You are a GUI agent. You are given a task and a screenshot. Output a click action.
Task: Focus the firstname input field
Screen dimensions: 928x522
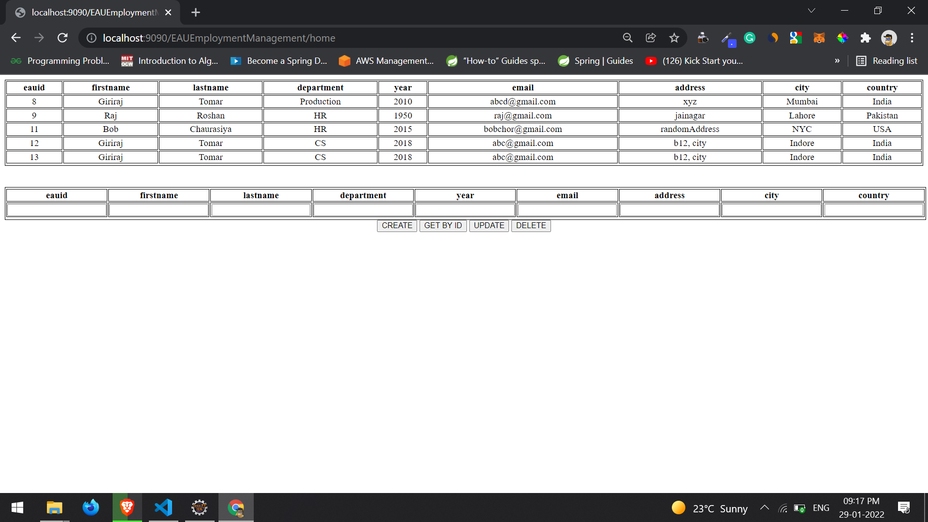[x=159, y=210]
